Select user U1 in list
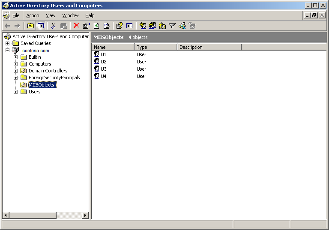This screenshot has width=329, height=230. pyautogui.click(x=103, y=54)
